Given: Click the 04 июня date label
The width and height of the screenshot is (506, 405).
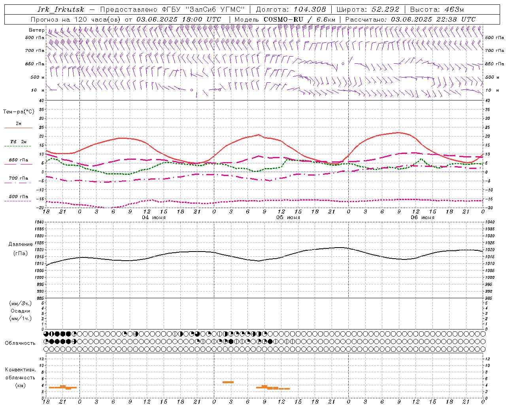Looking at the screenshot, I should click(154, 217).
